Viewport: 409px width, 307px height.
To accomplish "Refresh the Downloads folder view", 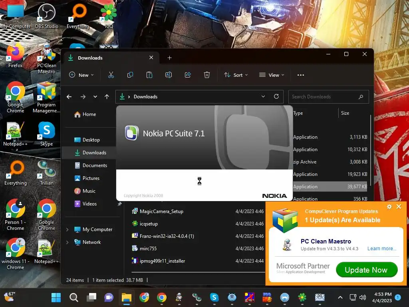I will (x=276, y=96).
